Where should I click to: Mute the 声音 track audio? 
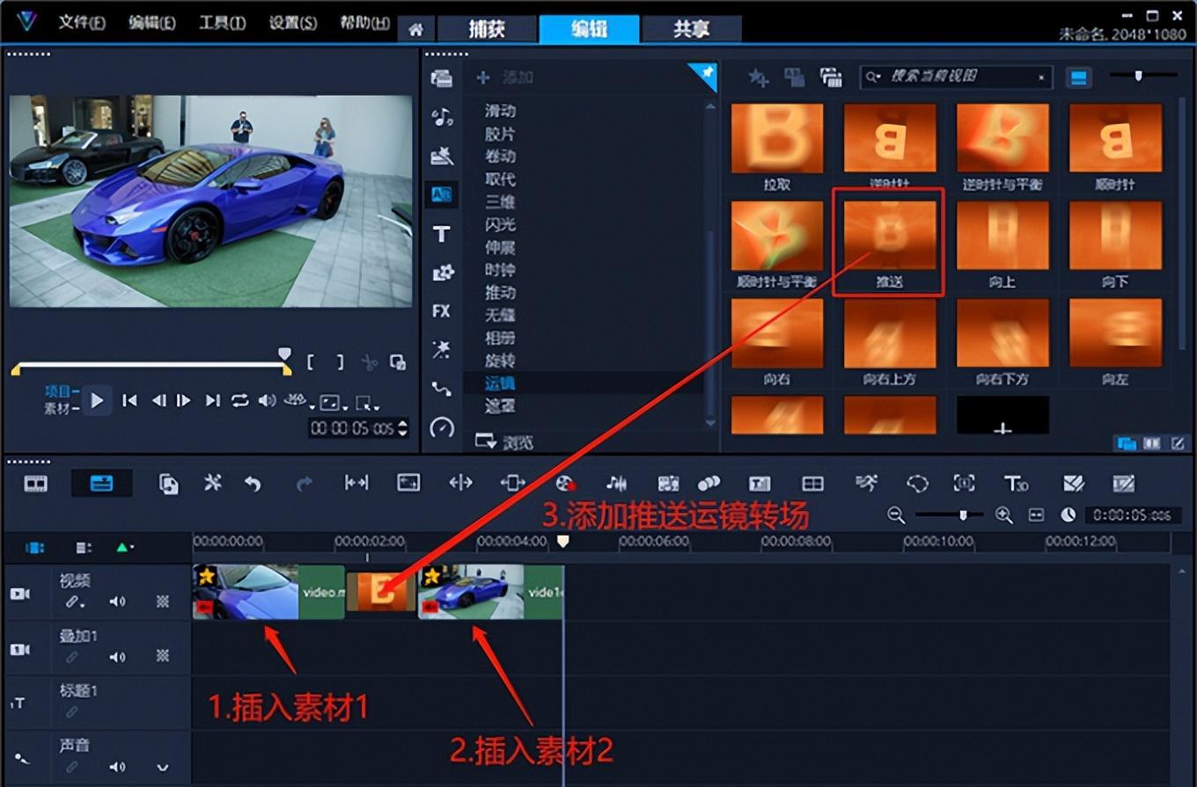coord(117,767)
